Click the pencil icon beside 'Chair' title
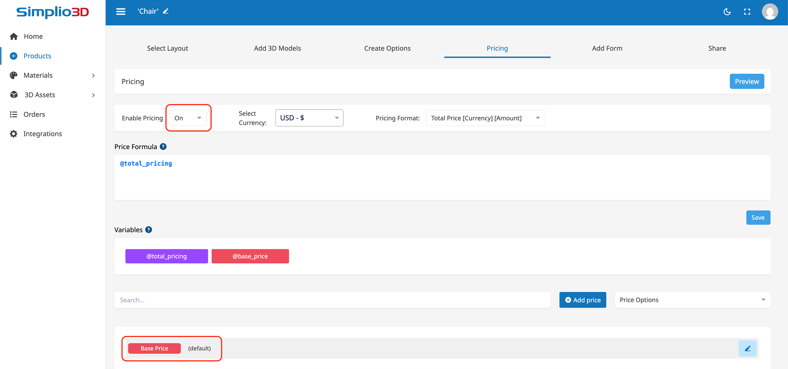Screen dimensions: 788x369 pyautogui.click(x=166, y=11)
